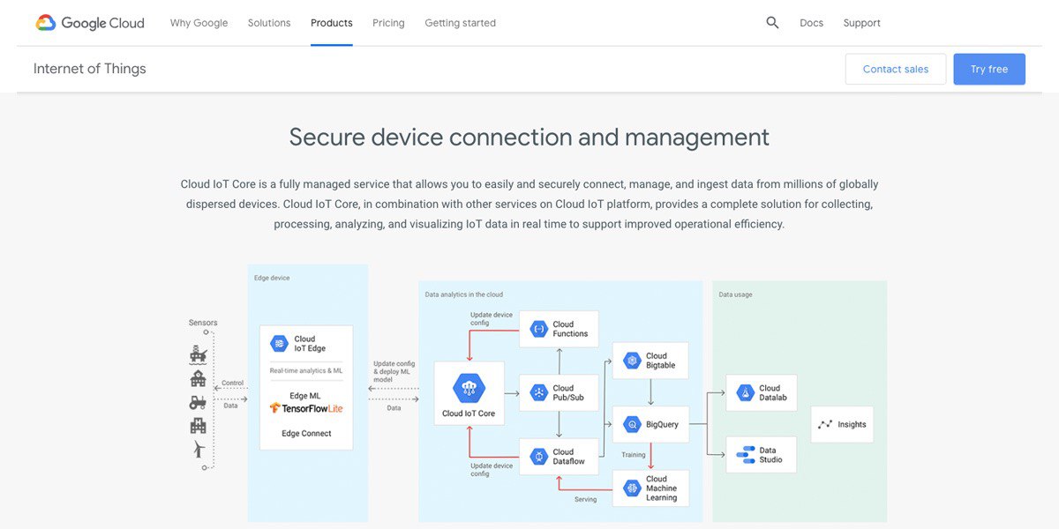Image resolution: width=1059 pixels, height=529 pixels.
Task: Open the search magnifier icon
Action: click(x=772, y=23)
